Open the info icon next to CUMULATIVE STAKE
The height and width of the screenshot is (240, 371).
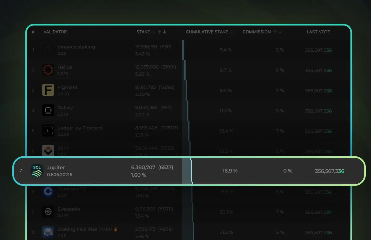point(231,32)
